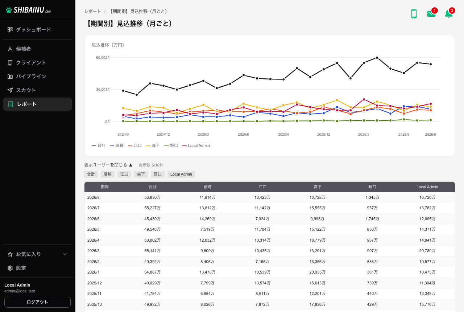Open パイプライン in the sidebar
Screen dimensions: 464x312
tap(37, 77)
